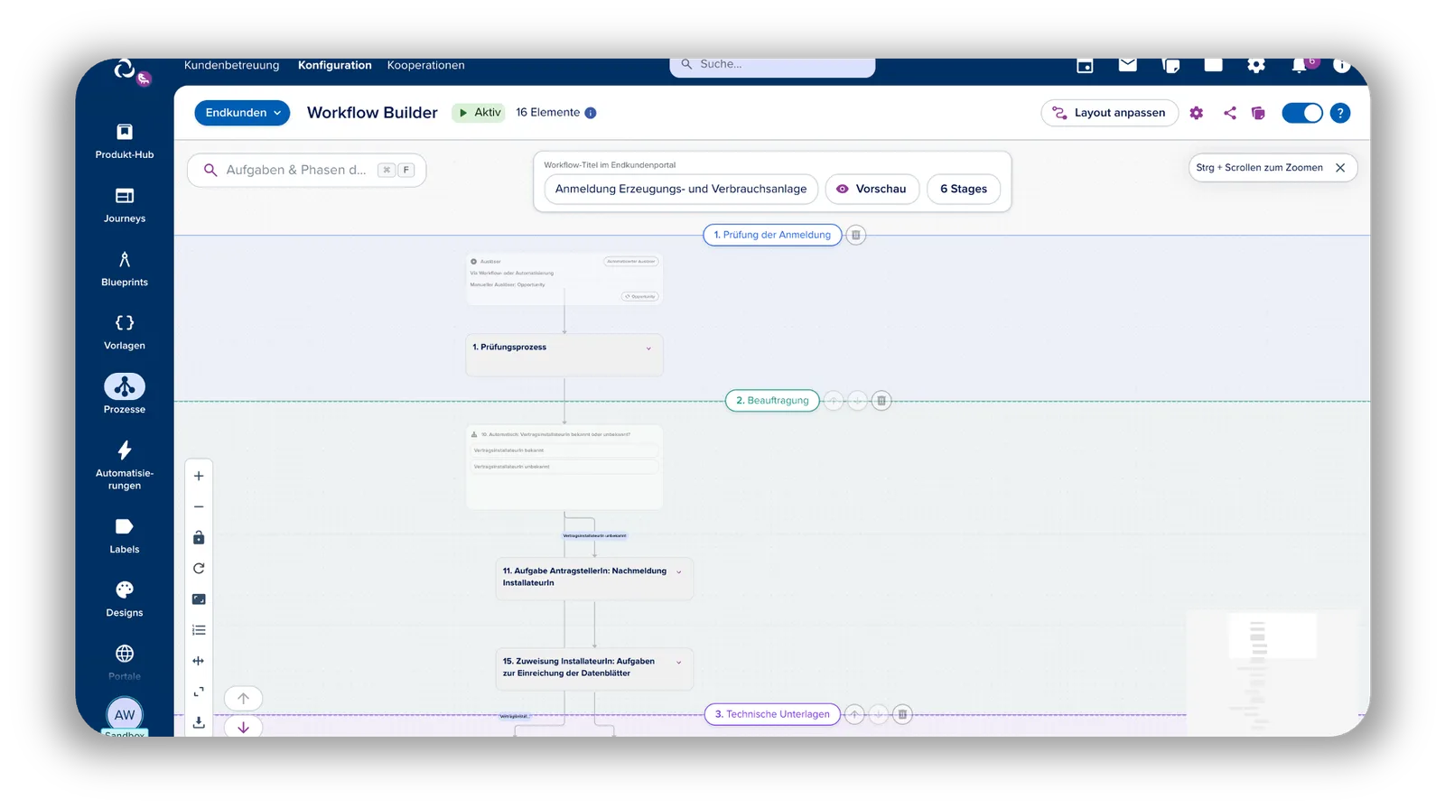Click the Vorschau button
Viewport: 1445px width, 808px height.
pyautogui.click(x=872, y=189)
